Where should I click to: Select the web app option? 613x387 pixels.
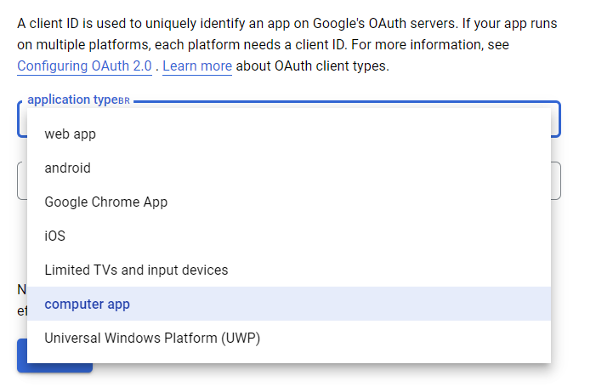289,134
